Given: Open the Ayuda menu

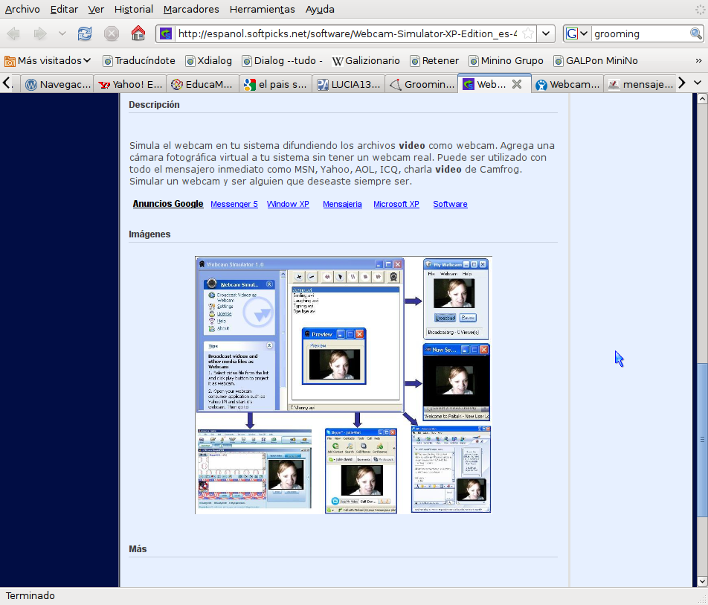Looking at the screenshot, I should (x=320, y=9).
